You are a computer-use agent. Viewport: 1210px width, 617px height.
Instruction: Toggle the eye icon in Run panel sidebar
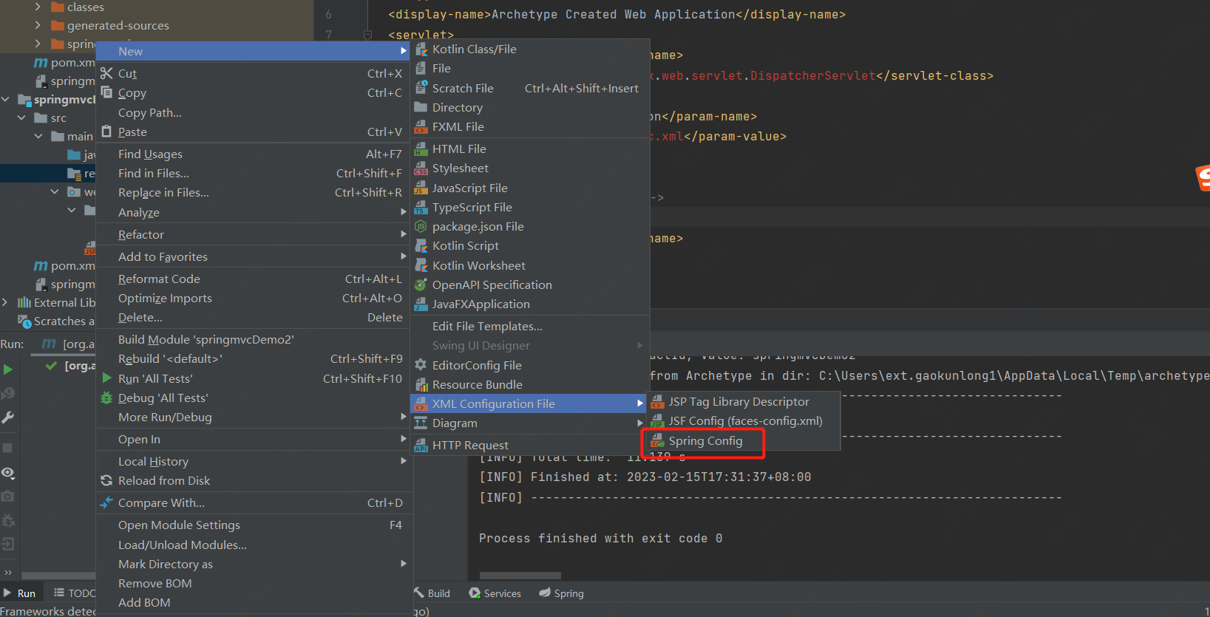8,473
